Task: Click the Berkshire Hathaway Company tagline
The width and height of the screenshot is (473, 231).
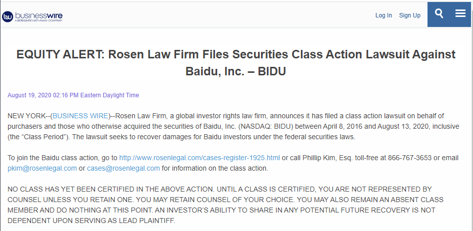Action: point(38,20)
